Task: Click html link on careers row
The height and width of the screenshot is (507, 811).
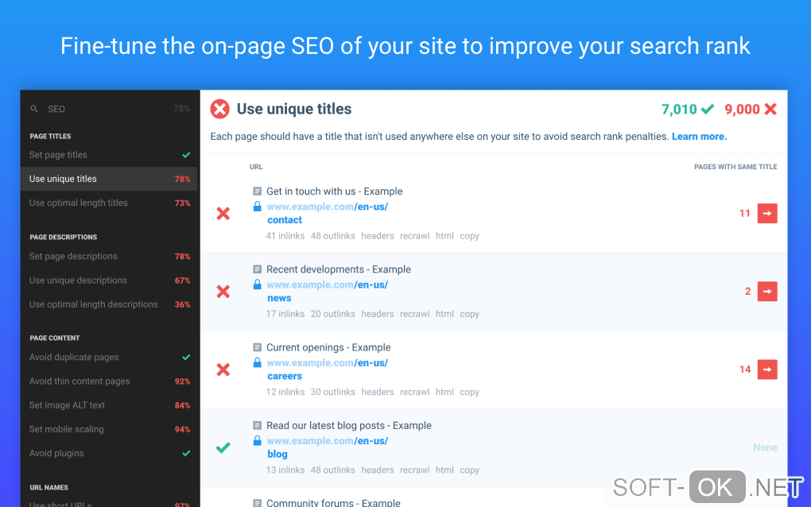Action: 444,392
